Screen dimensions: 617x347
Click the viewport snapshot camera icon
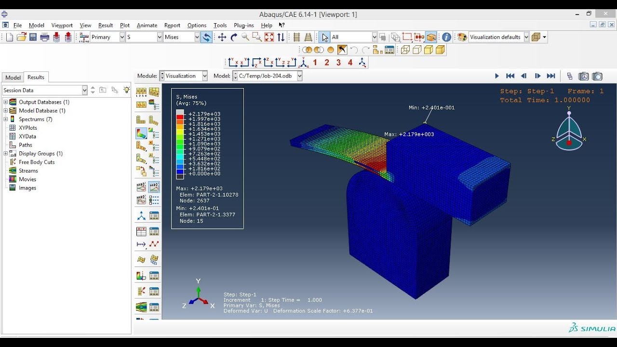[597, 76]
